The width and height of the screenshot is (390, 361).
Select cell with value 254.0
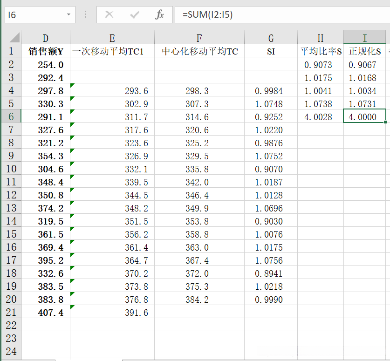pyautogui.click(x=46, y=65)
